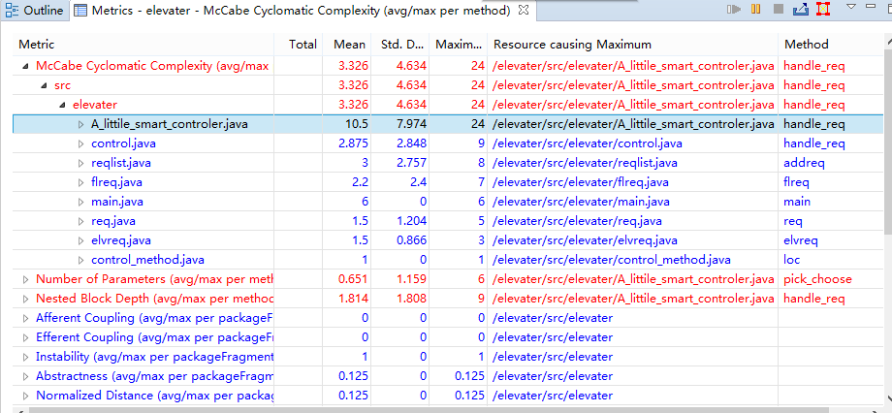The width and height of the screenshot is (892, 413).
Task: Expand the flreq.java node
Action: 80,182
